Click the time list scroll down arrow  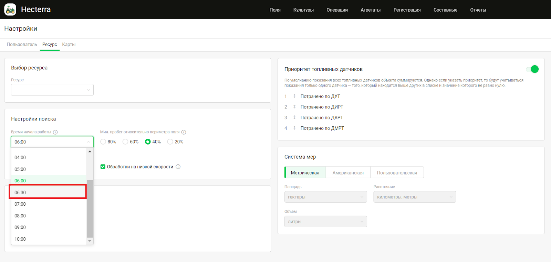(90, 241)
